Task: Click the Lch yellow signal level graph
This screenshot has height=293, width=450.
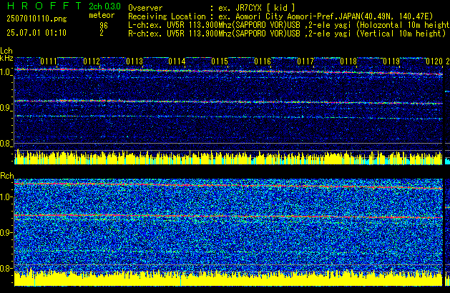Action: pyautogui.click(x=228, y=157)
